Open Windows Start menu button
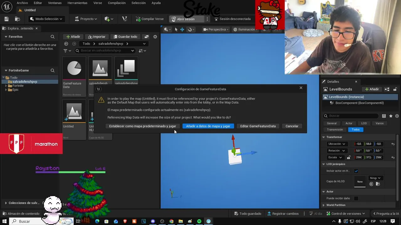 coord(5,221)
